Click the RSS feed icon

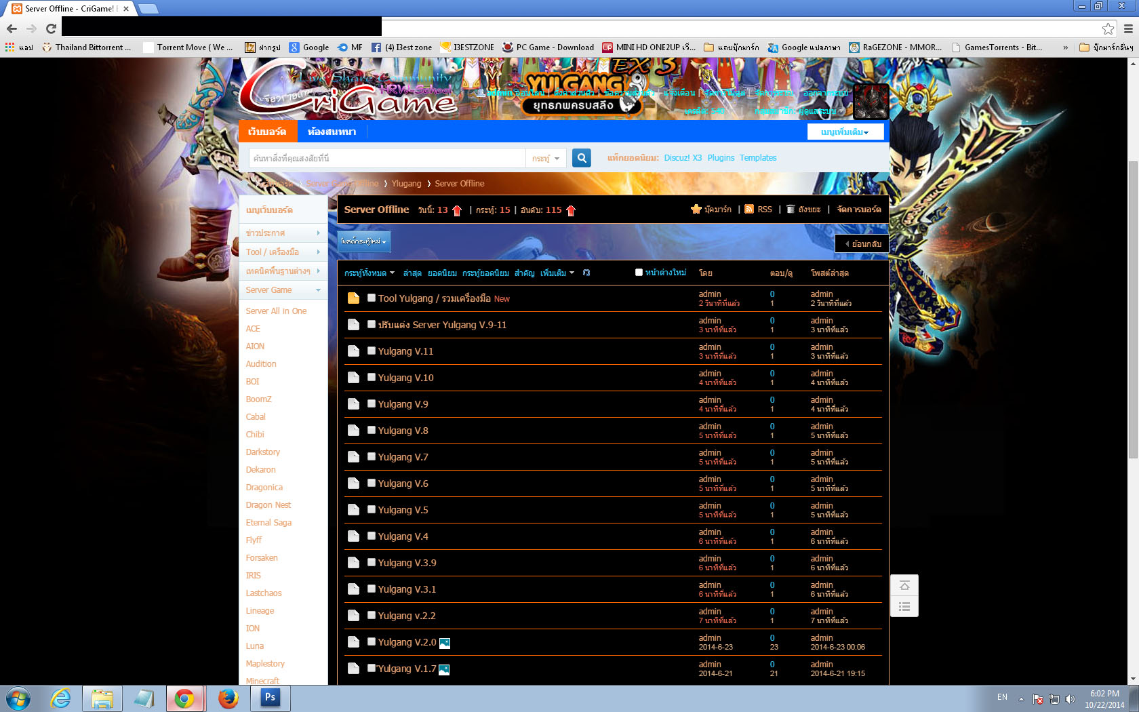[749, 210]
